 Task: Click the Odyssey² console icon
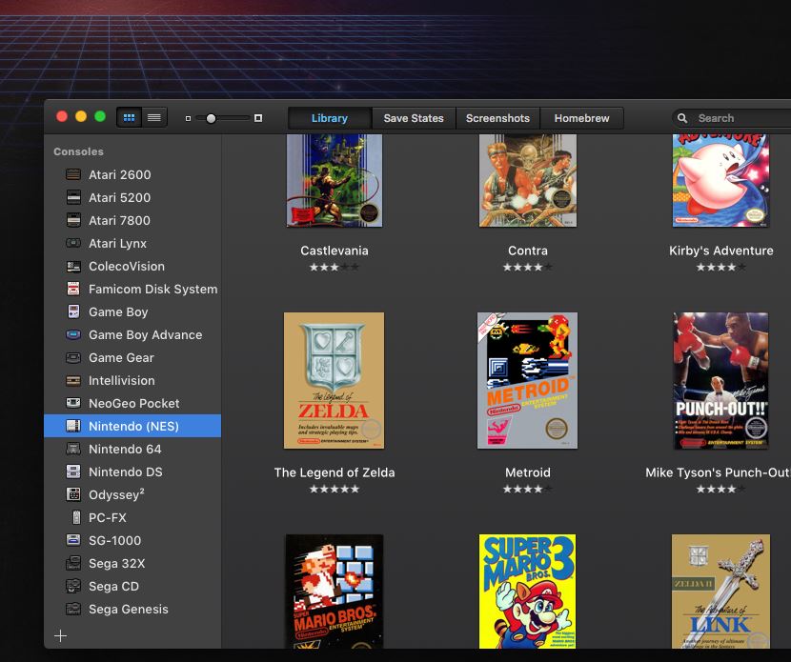point(73,494)
